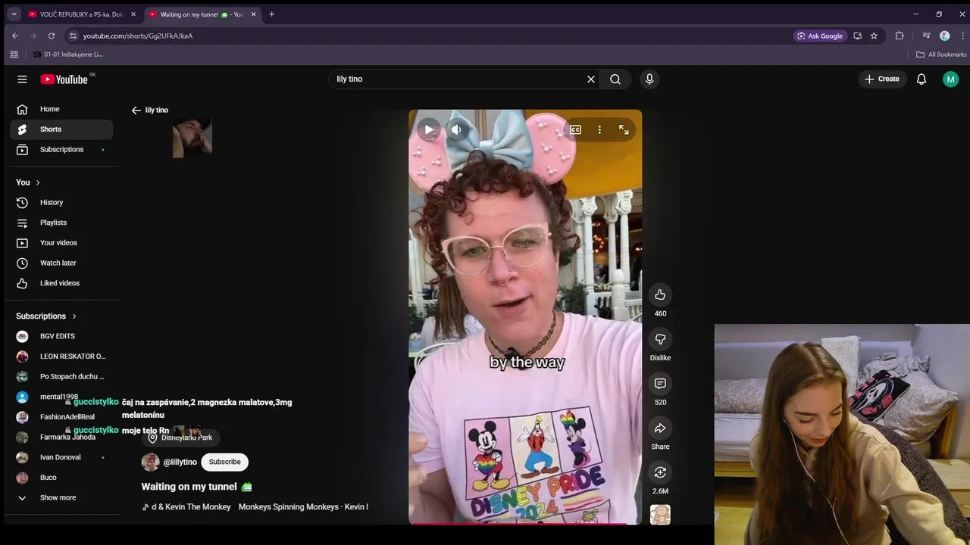Expand the Subscriptions section header
Screen dimensions: 970x545
pos(46,316)
